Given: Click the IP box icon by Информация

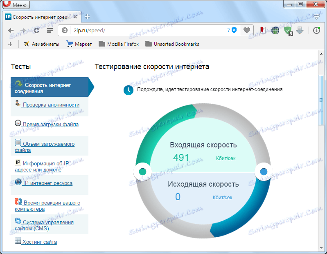Looking at the screenshot, I should tap(18, 162).
